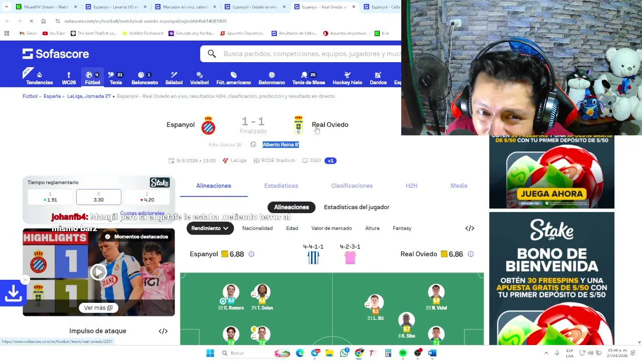The image size is (642, 361).
Task: Open WhatsApp from the taskbar
Action: coord(344,353)
